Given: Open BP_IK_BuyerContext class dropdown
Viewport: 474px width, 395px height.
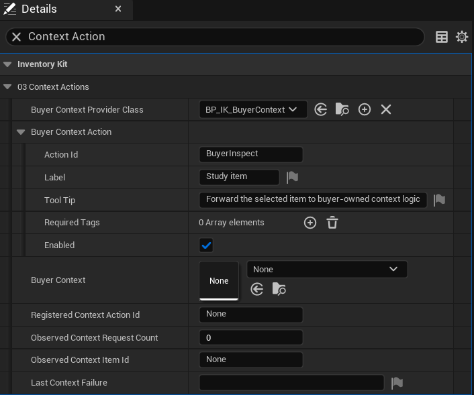Looking at the screenshot, I should 253,109.
